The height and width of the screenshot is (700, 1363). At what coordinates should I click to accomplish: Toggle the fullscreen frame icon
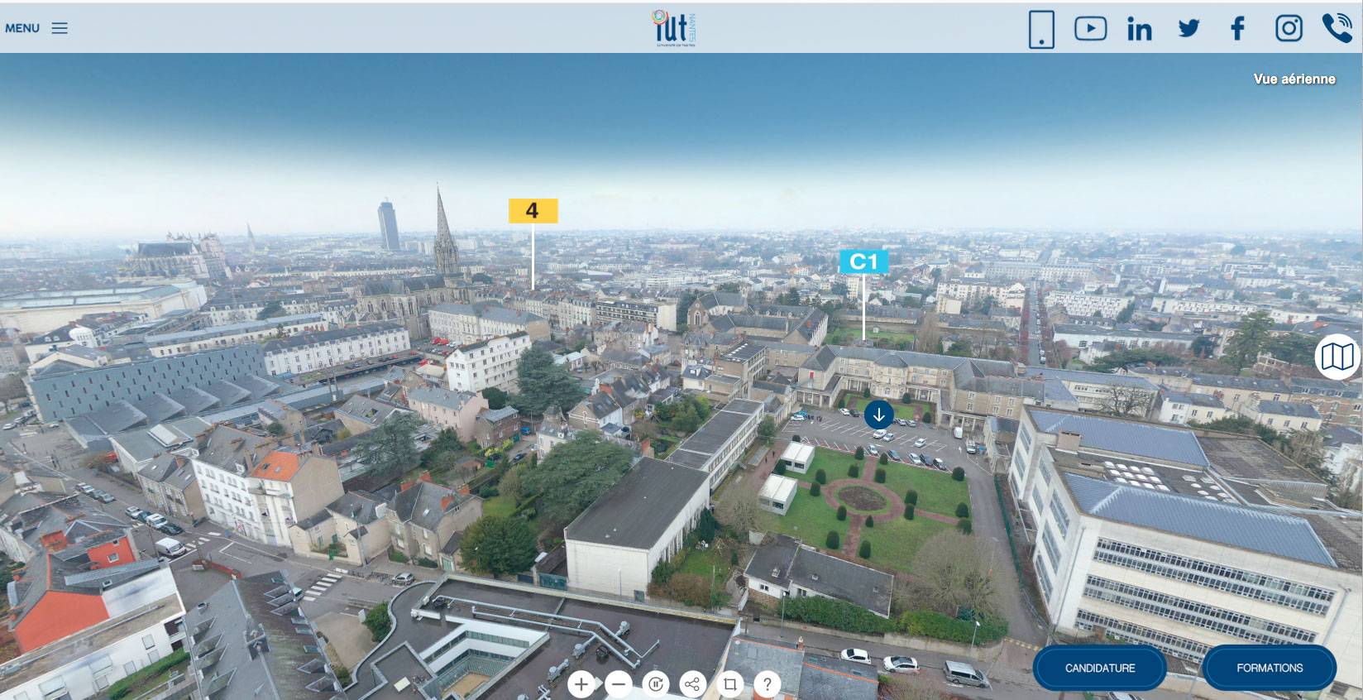[729, 684]
